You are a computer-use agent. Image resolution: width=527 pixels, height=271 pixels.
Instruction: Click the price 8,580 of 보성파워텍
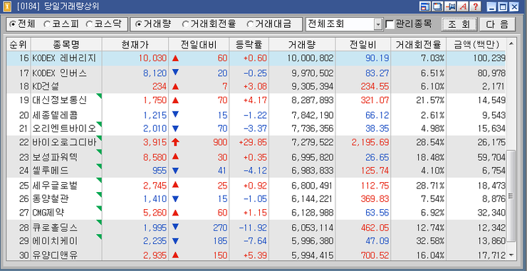point(155,157)
